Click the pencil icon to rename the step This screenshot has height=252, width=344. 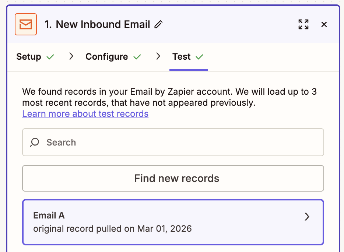click(x=158, y=24)
